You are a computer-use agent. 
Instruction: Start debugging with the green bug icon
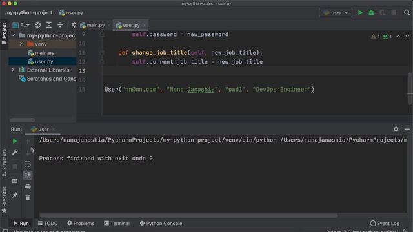(x=371, y=13)
